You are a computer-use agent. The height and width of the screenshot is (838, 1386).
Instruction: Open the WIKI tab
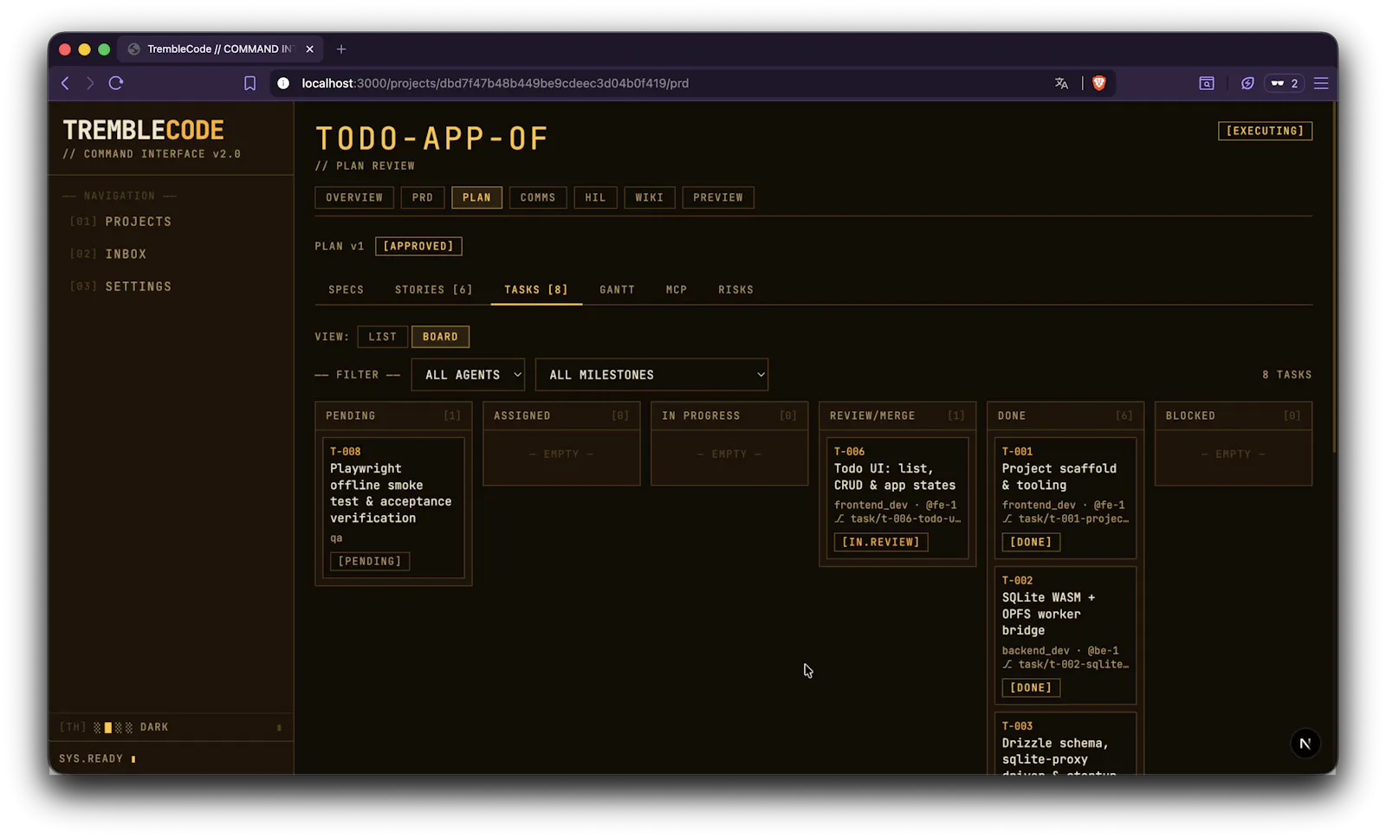[x=649, y=197]
